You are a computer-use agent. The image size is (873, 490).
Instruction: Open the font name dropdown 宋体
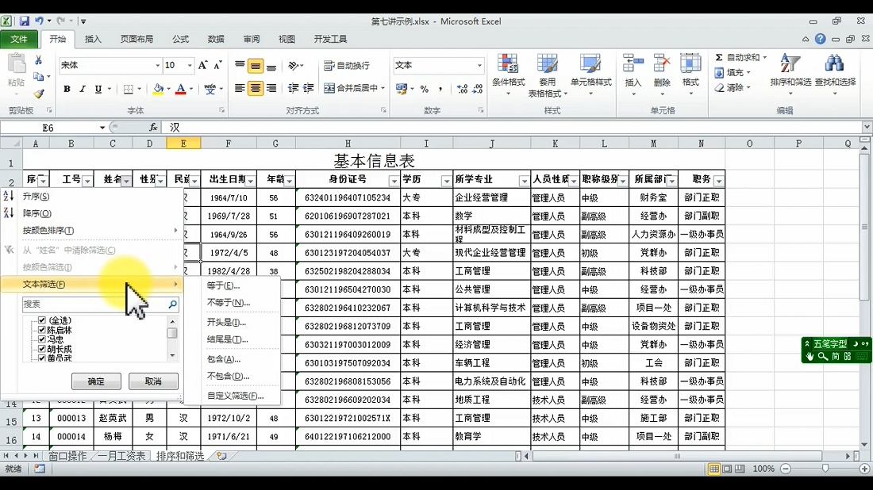(157, 66)
